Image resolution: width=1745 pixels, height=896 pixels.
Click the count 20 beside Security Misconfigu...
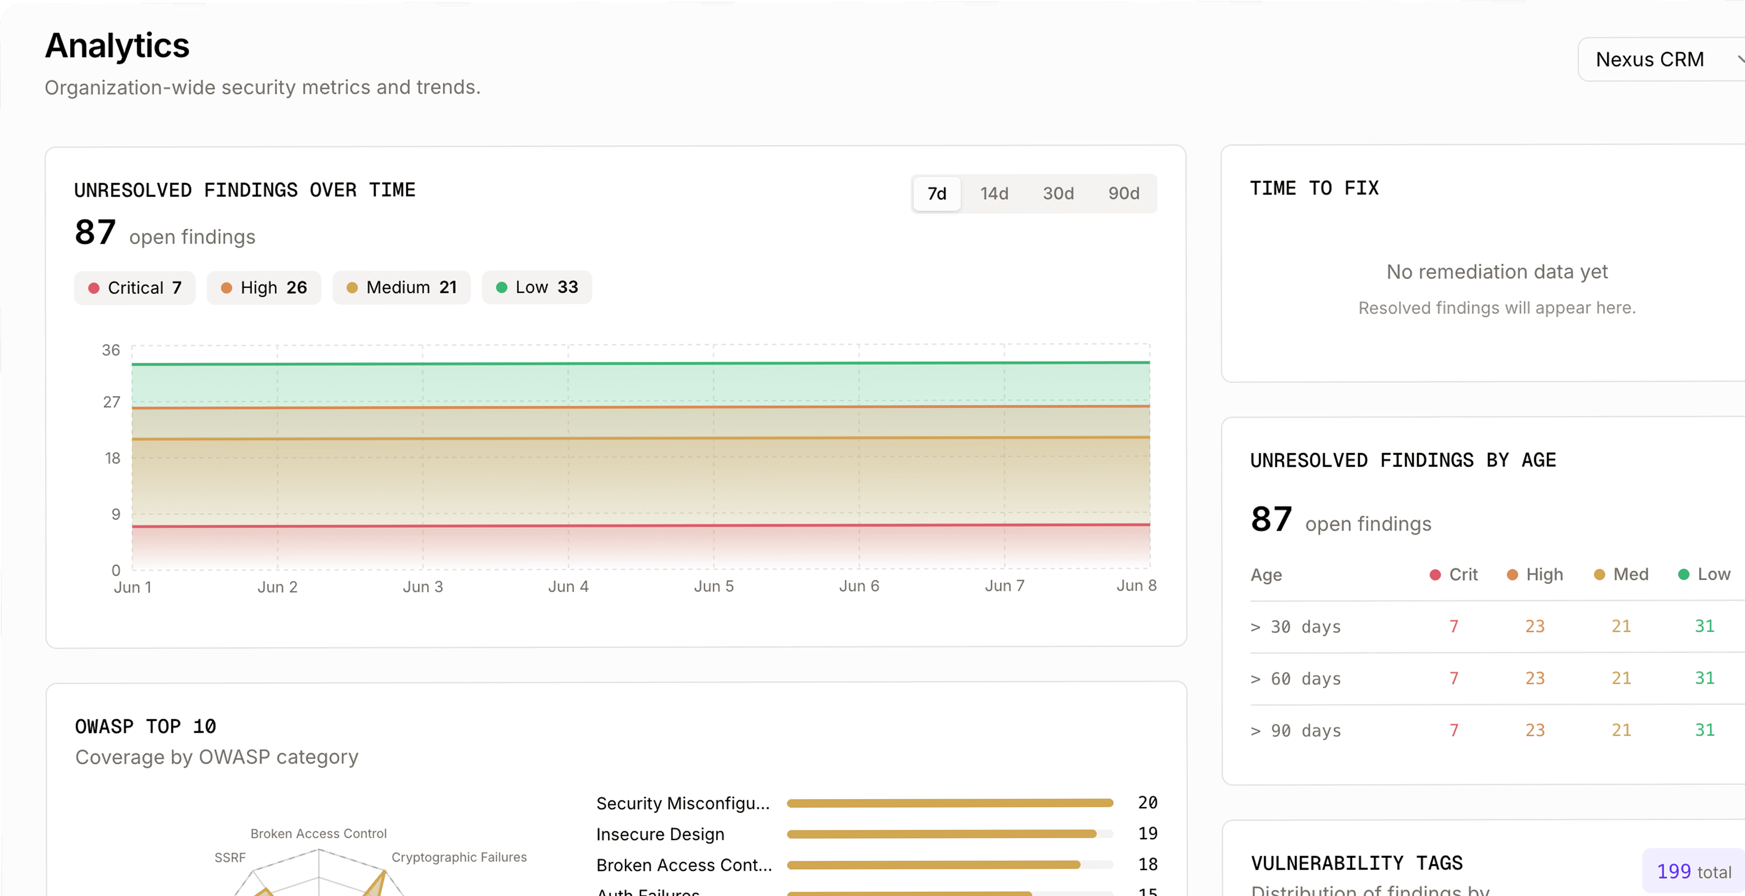point(1147,803)
